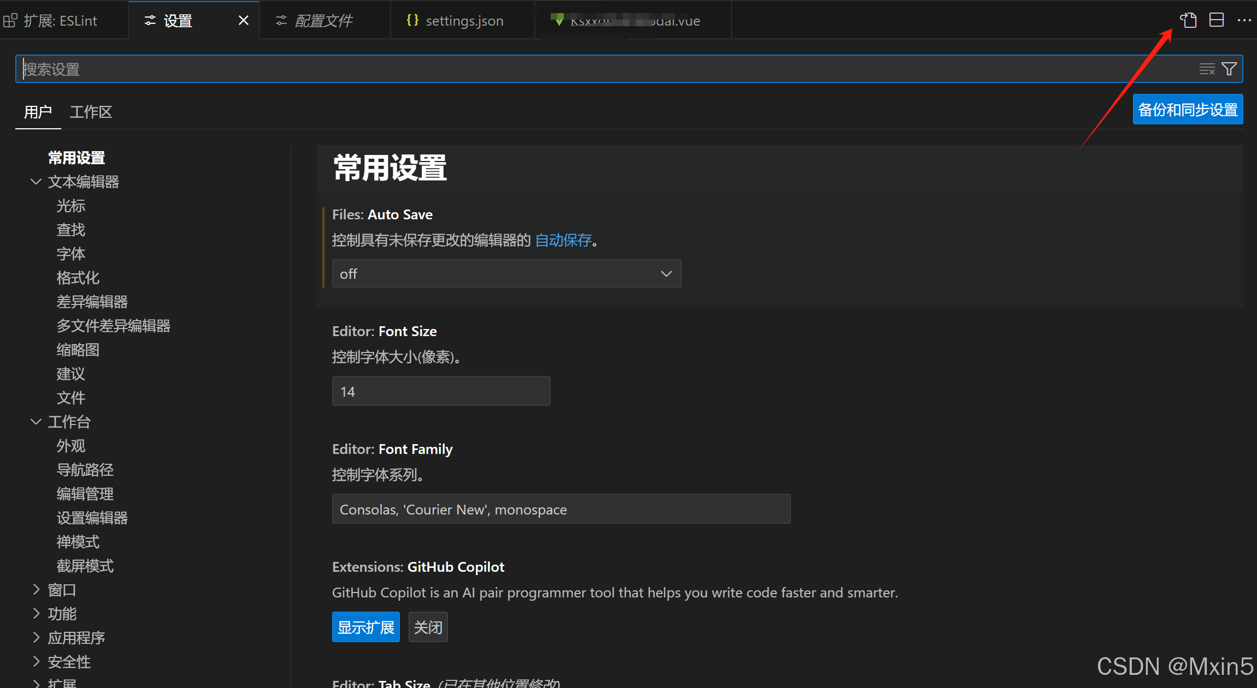Clear settings search input icon
This screenshot has width=1257, height=688.
click(1207, 69)
